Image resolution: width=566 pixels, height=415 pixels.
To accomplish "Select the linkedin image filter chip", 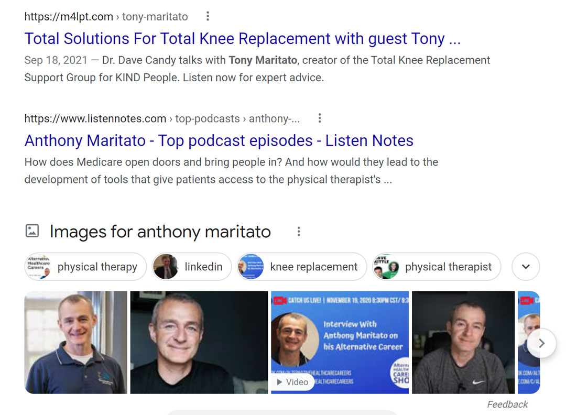I will pos(191,267).
